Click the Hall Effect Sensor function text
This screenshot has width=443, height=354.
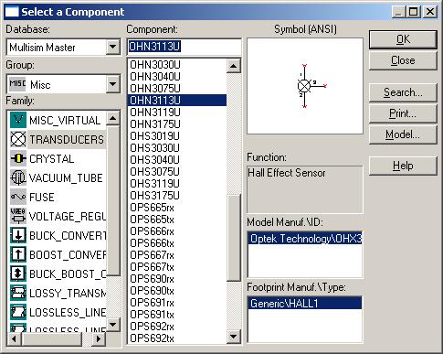click(287, 173)
